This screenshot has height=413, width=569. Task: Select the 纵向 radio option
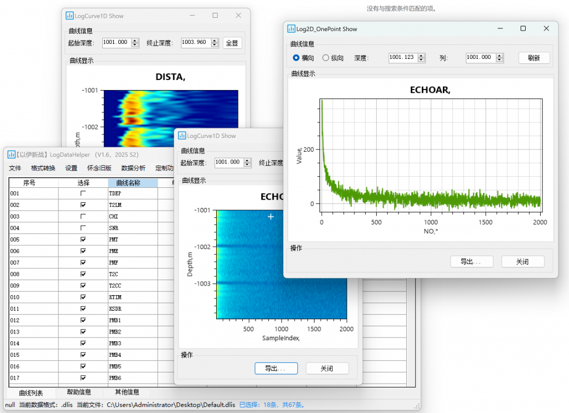[326, 58]
